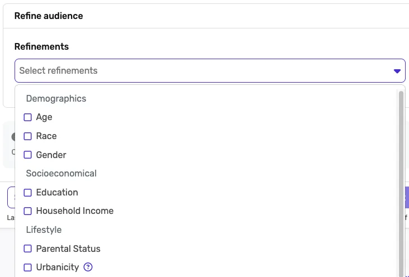Click the partially hidden gray toggle at left
The image size is (409, 277).
[13, 137]
